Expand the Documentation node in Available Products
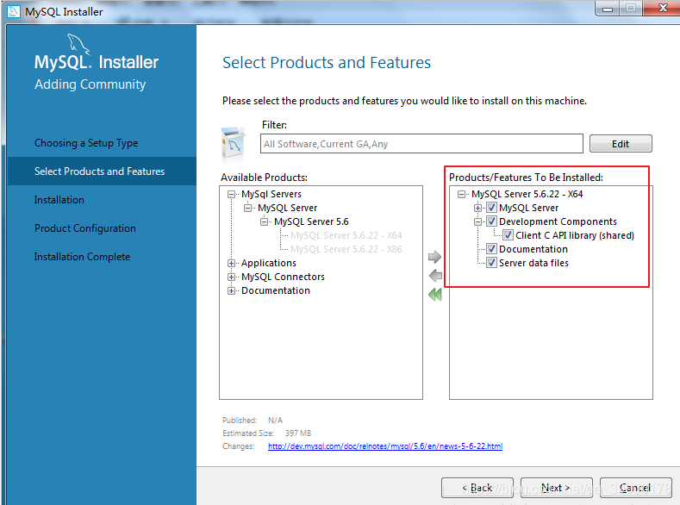The image size is (680, 505). tap(232, 291)
